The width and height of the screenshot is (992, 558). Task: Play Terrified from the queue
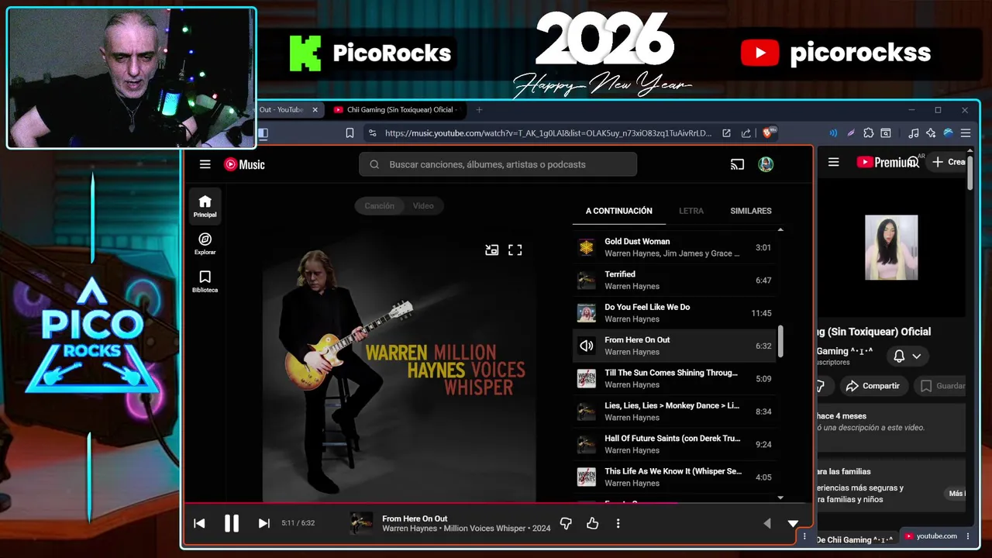(674, 281)
